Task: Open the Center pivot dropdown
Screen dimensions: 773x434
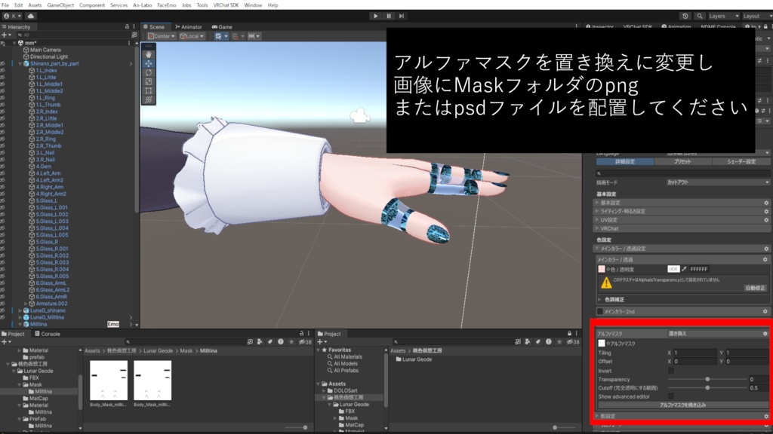Action: point(162,36)
